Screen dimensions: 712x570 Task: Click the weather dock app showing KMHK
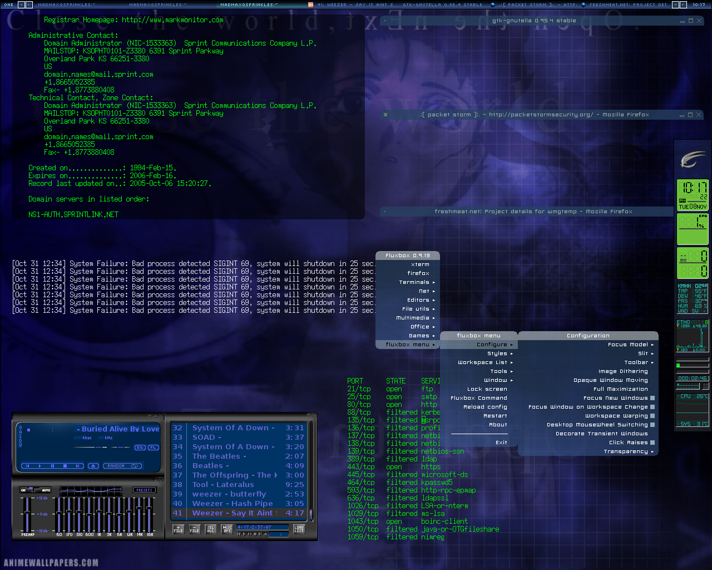point(693,298)
